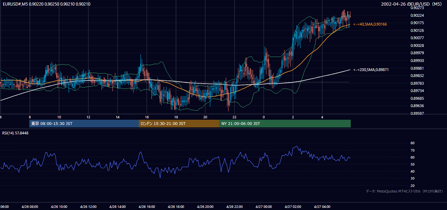Click price axis value 0.89783
The height and width of the screenshot is (210, 447).
click(417, 83)
